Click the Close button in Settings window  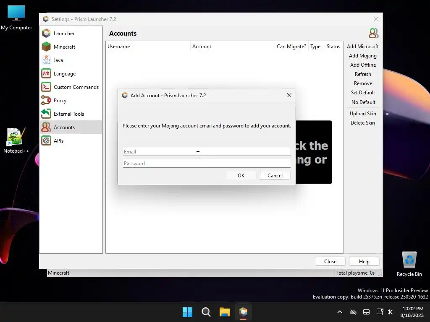330,262
